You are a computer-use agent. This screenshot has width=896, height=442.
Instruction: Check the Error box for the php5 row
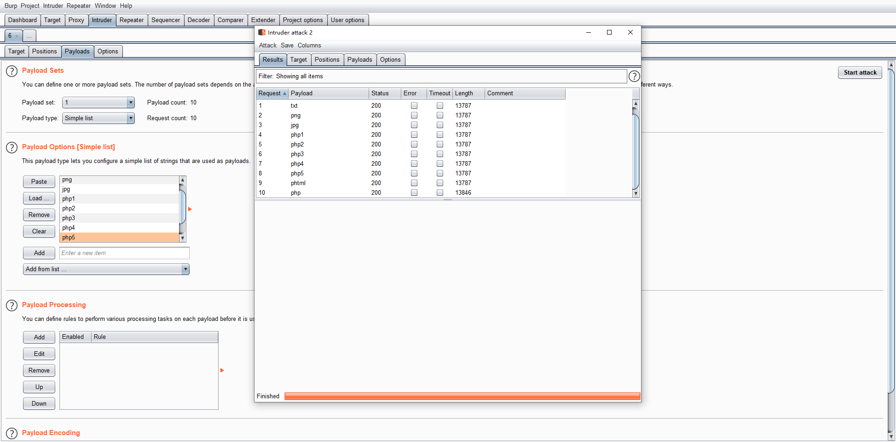tap(414, 173)
